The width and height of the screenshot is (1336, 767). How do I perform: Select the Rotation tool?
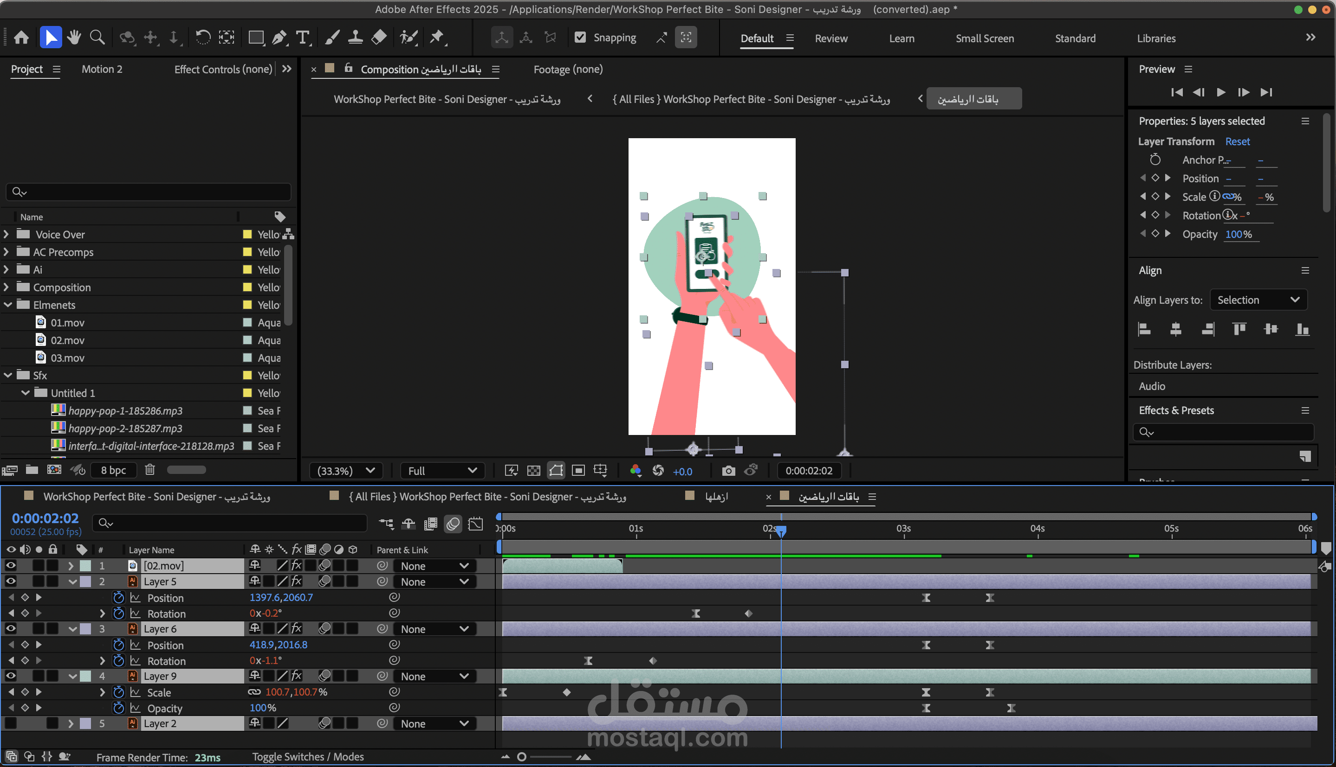tap(202, 38)
